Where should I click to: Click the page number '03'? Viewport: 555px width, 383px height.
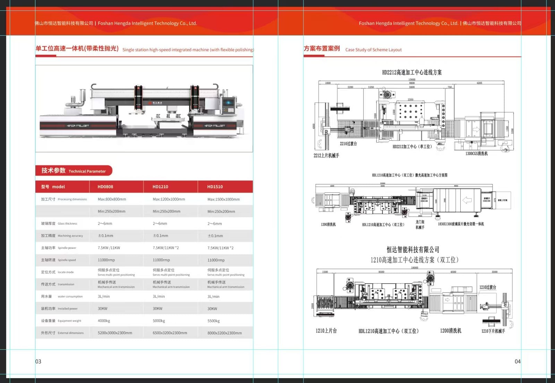coord(38,362)
